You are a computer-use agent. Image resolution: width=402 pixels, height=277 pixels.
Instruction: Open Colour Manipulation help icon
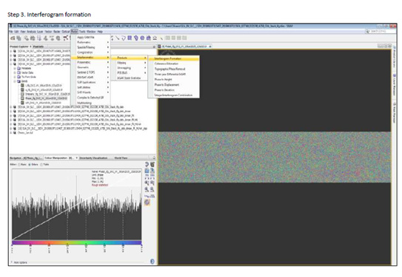(153, 261)
